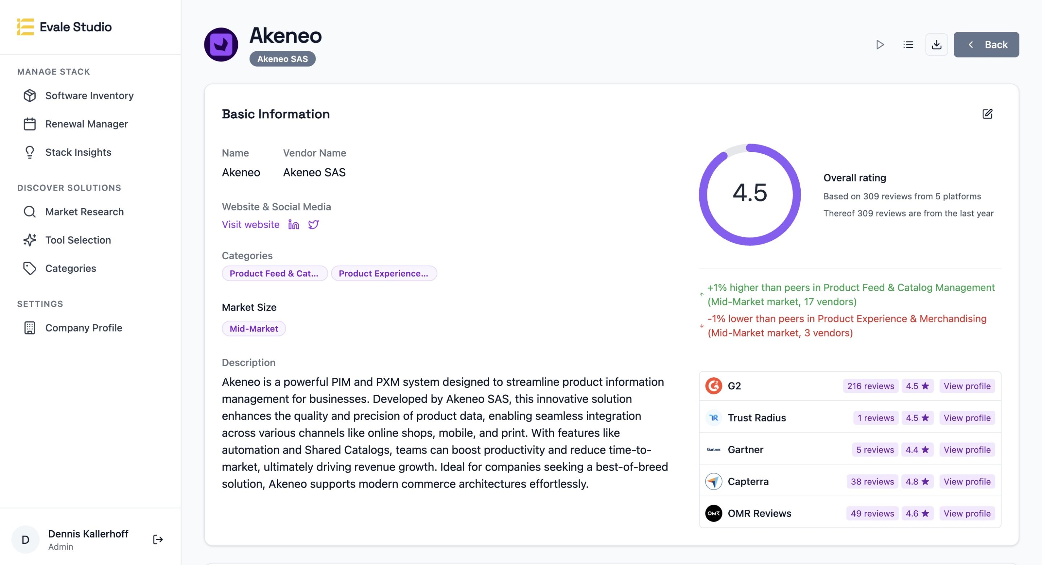Image resolution: width=1042 pixels, height=565 pixels.
Task: Open Software Inventory in sidebar
Action: click(x=89, y=96)
